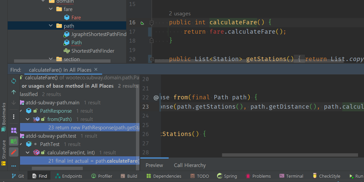
Task: Collapse the from(Path) result node
Action: (28, 119)
